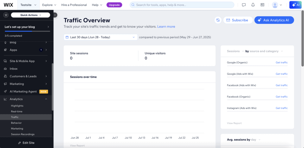Click the favorites star icon in sidebar
304x148 pixels.
point(6,15)
